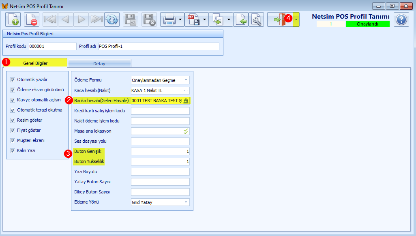Click the wrench settings icon

[x=256, y=19]
